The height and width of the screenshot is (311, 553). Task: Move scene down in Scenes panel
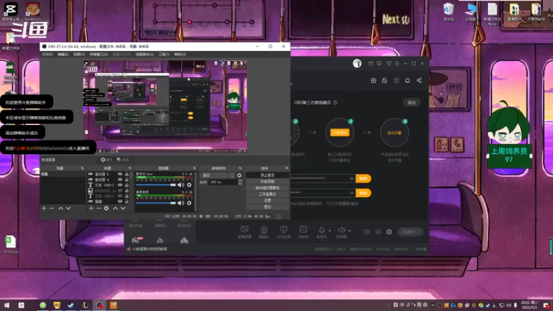click(68, 209)
